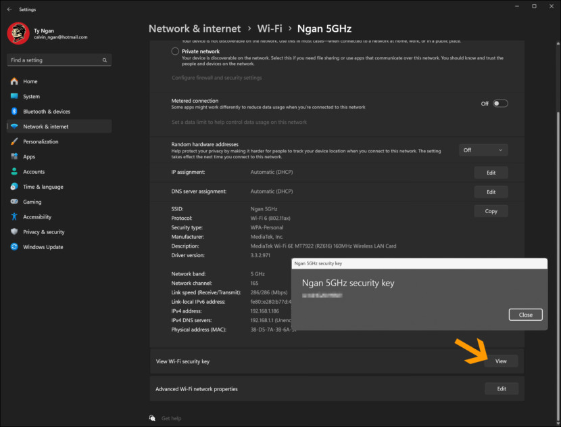Viewport: 561px width, 427px height.
Task: Open System settings from the sidebar
Action: pyautogui.click(x=15, y=96)
